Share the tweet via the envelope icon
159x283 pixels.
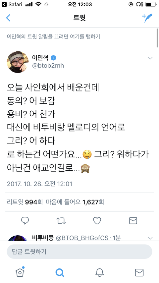[133, 221]
